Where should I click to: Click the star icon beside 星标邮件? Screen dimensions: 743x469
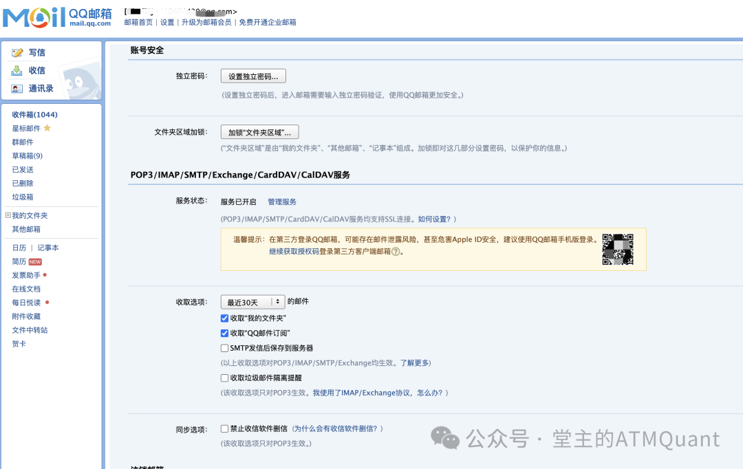click(x=47, y=128)
